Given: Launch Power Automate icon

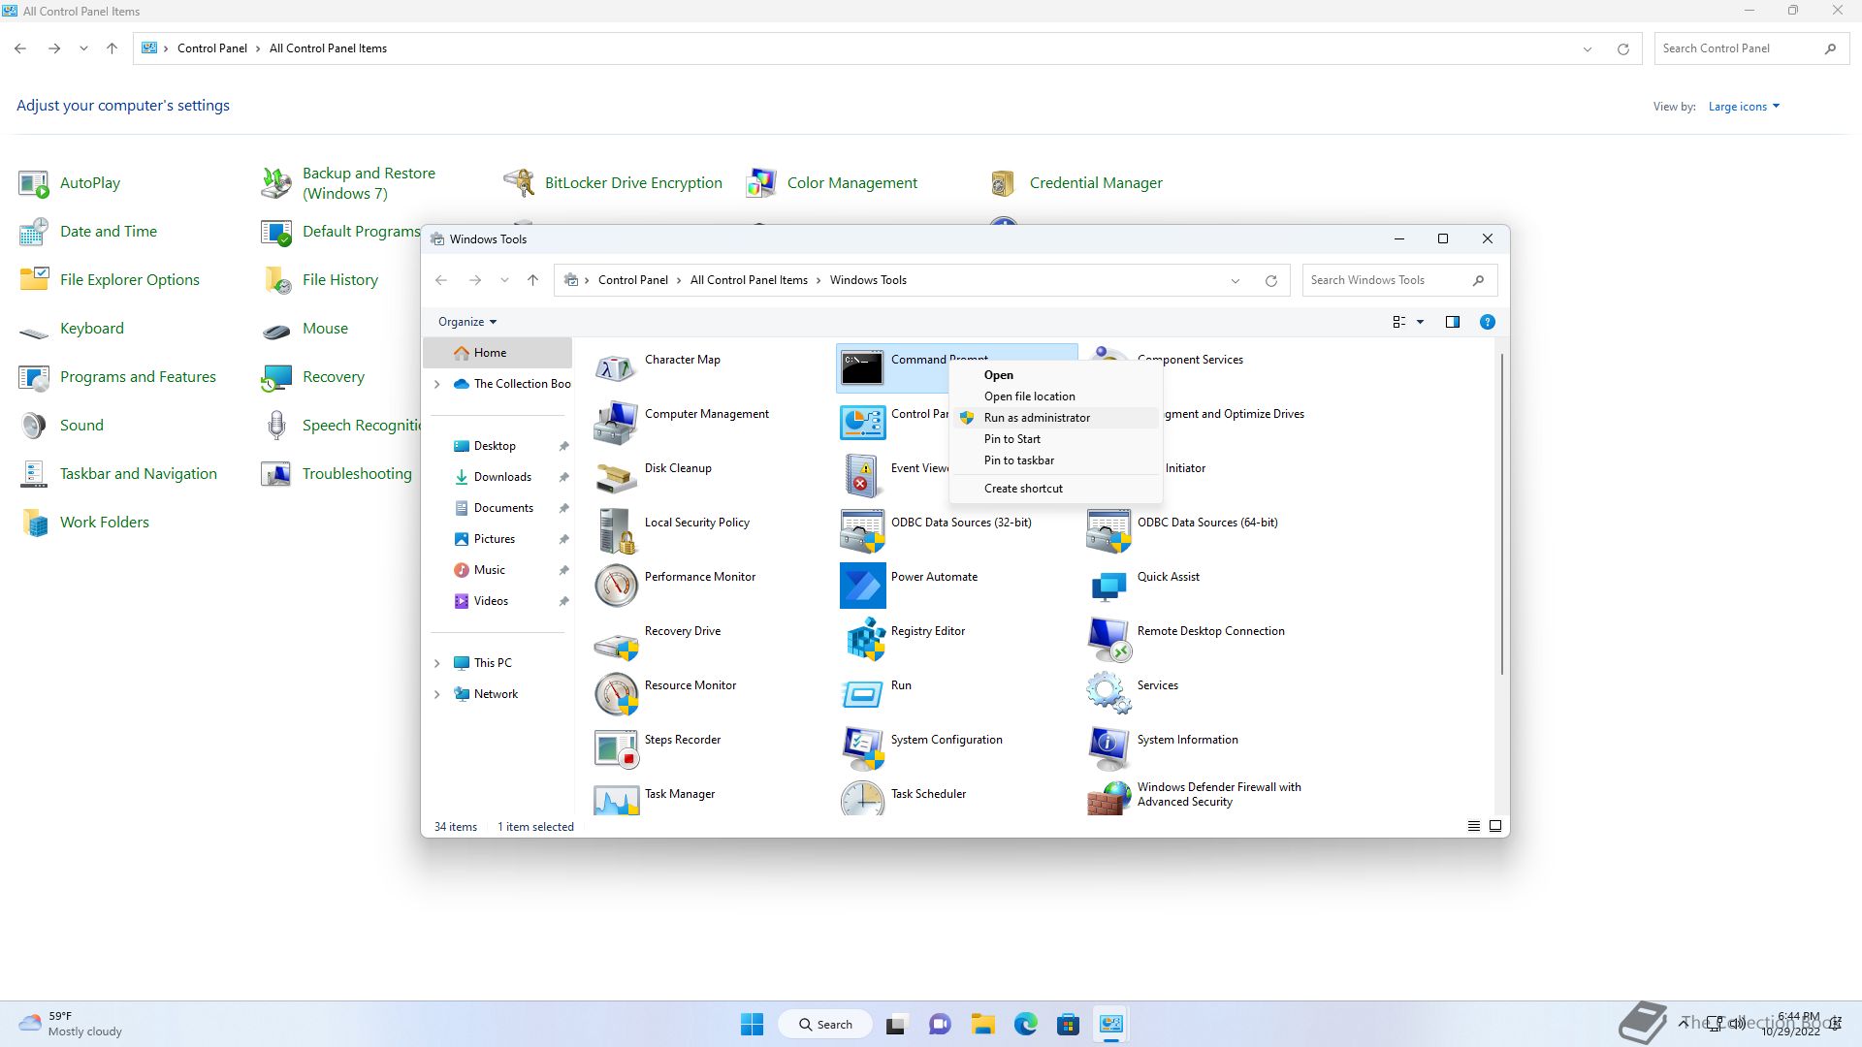Looking at the screenshot, I should click(x=862, y=585).
